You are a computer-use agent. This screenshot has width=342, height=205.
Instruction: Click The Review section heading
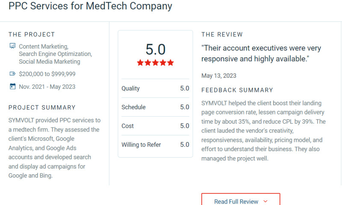(x=222, y=35)
